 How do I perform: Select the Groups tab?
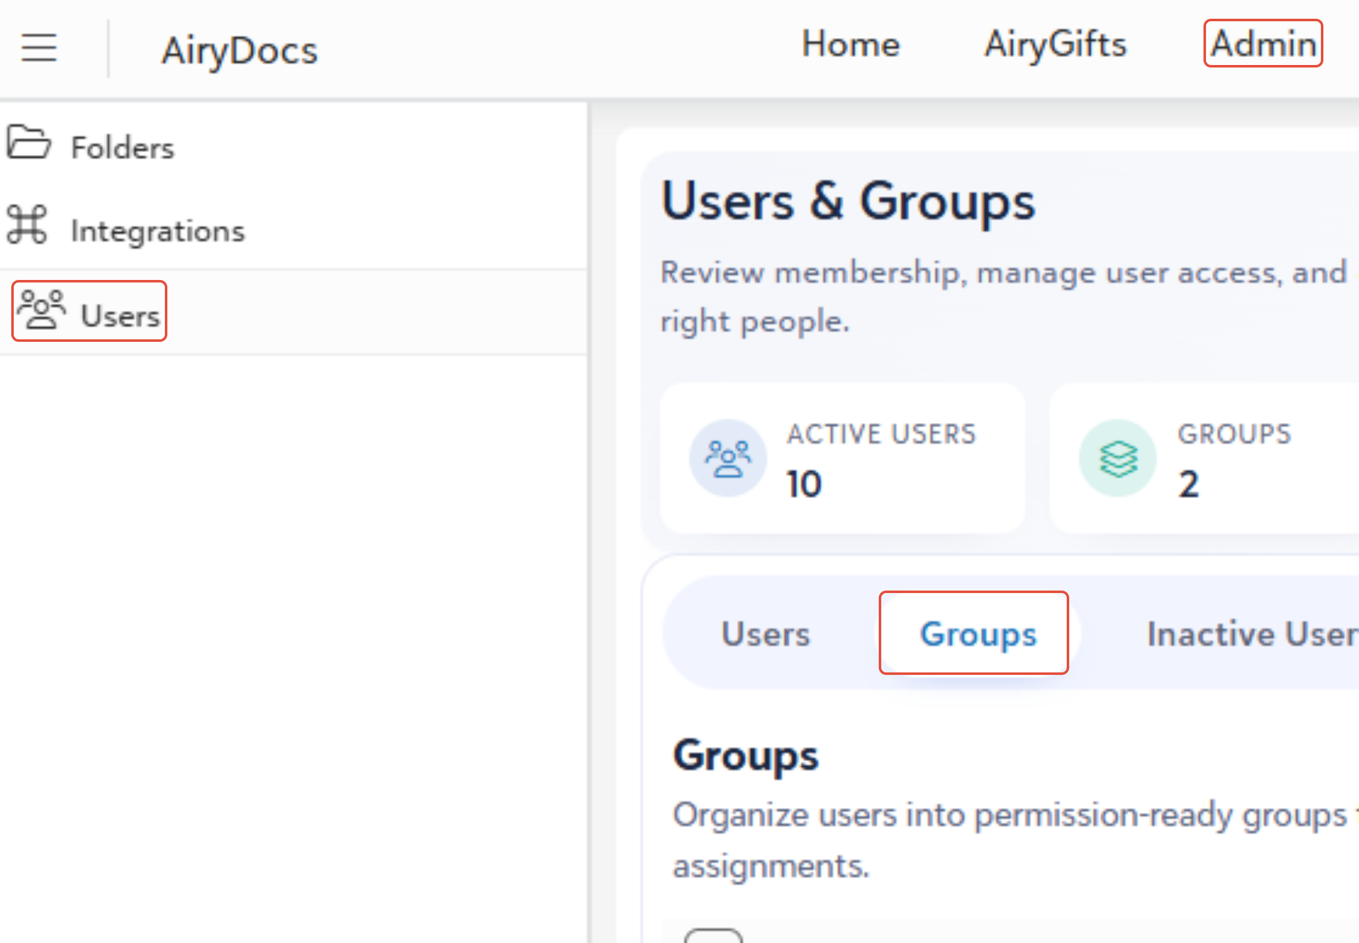978,634
